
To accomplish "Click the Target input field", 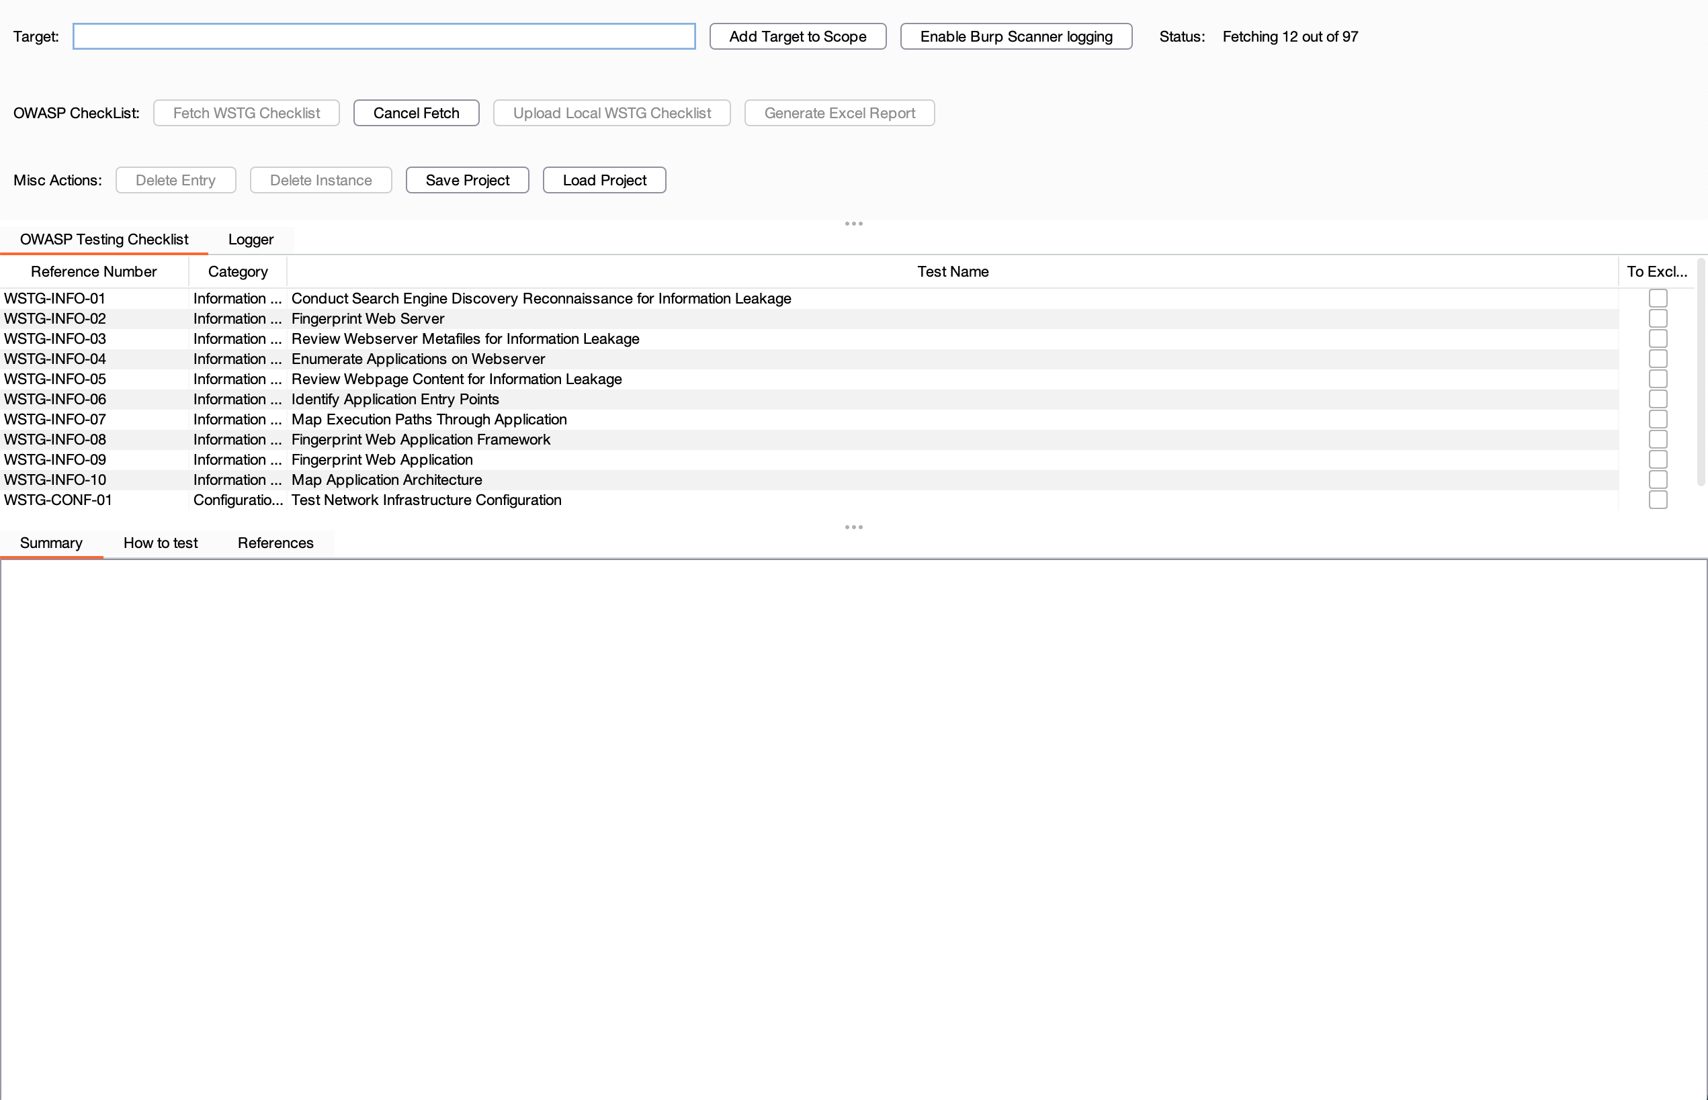I will (384, 36).
